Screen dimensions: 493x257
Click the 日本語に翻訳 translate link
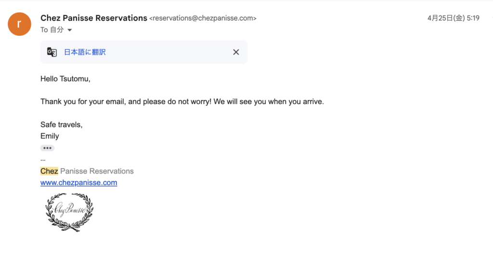click(85, 52)
